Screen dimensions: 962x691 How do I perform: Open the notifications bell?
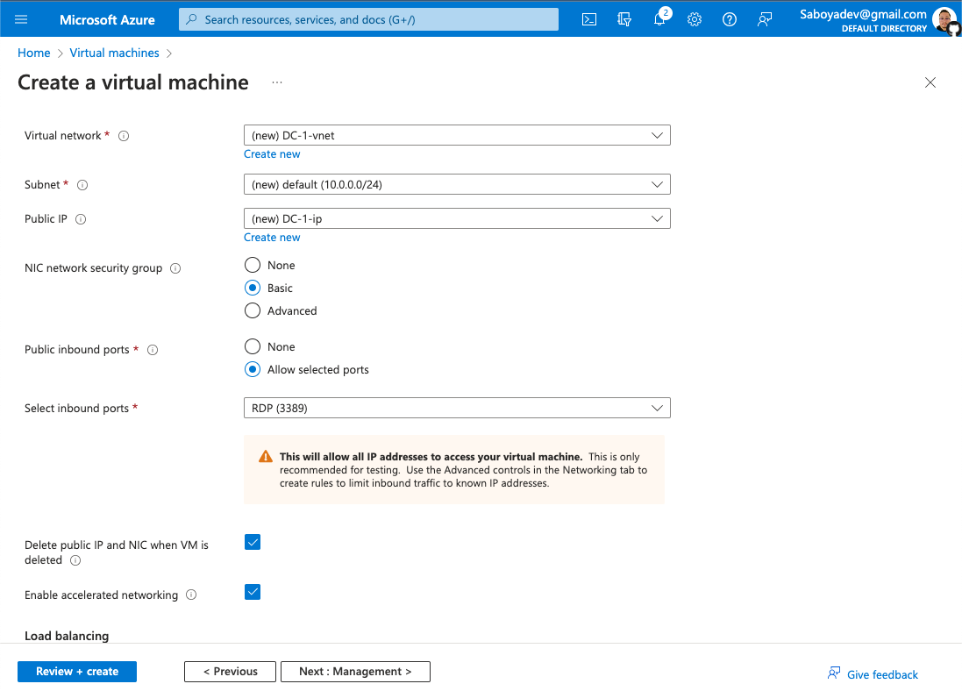(x=659, y=19)
